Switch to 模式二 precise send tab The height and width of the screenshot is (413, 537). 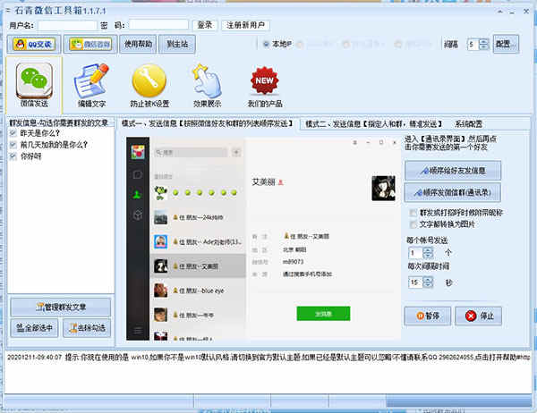(x=373, y=123)
